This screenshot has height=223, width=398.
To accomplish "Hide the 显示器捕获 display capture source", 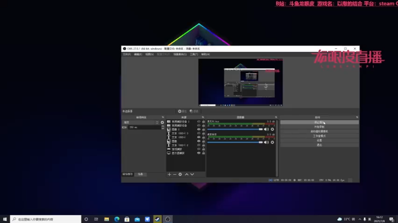I will click(x=199, y=153).
